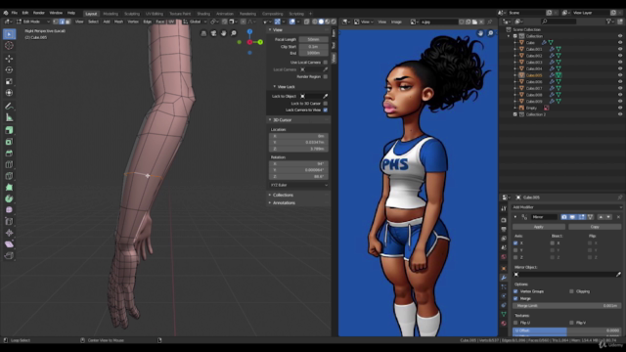Adjust the U Offset slider
This screenshot has height=352, width=626.
(x=567, y=330)
